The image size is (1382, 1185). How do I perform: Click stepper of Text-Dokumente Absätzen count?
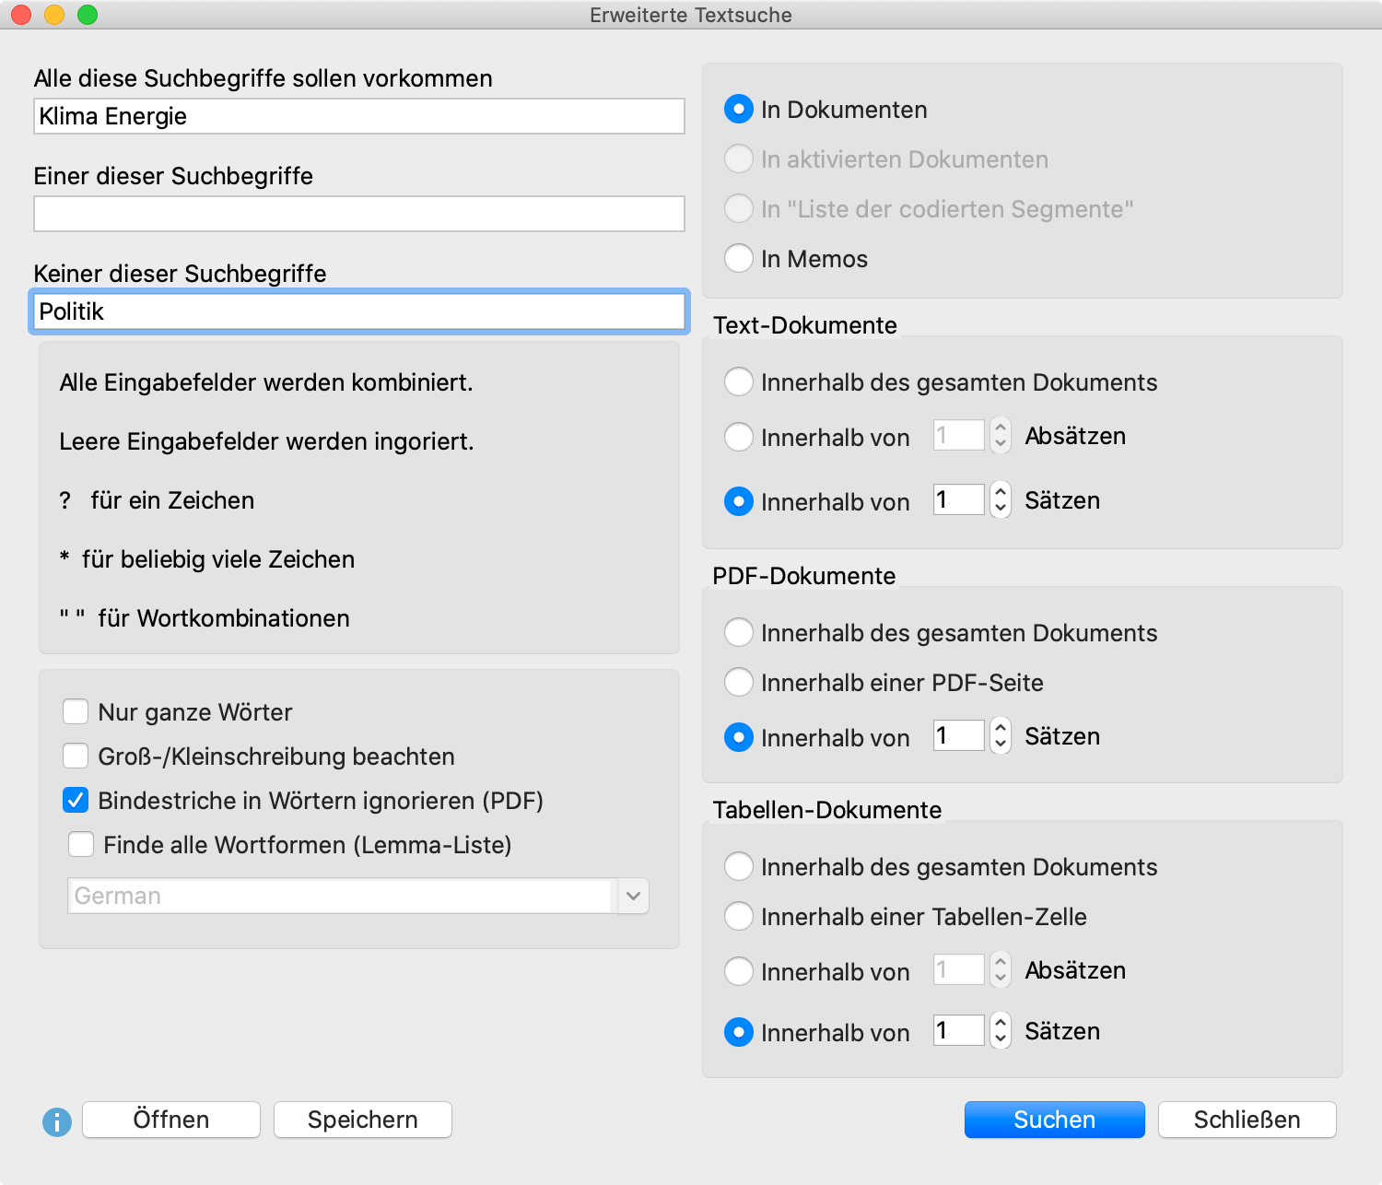(1001, 436)
